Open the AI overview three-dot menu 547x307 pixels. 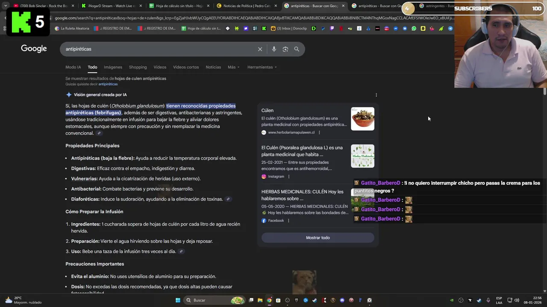pyautogui.click(x=376, y=95)
